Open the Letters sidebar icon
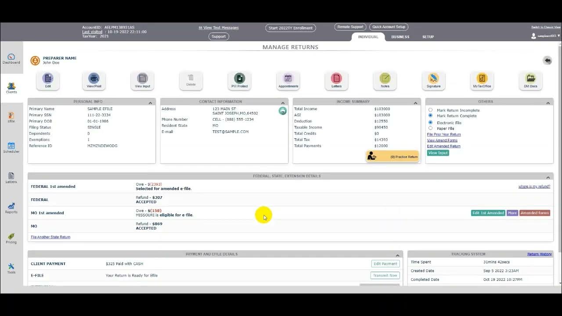The width and height of the screenshot is (562, 316). [x=11, y=178]
